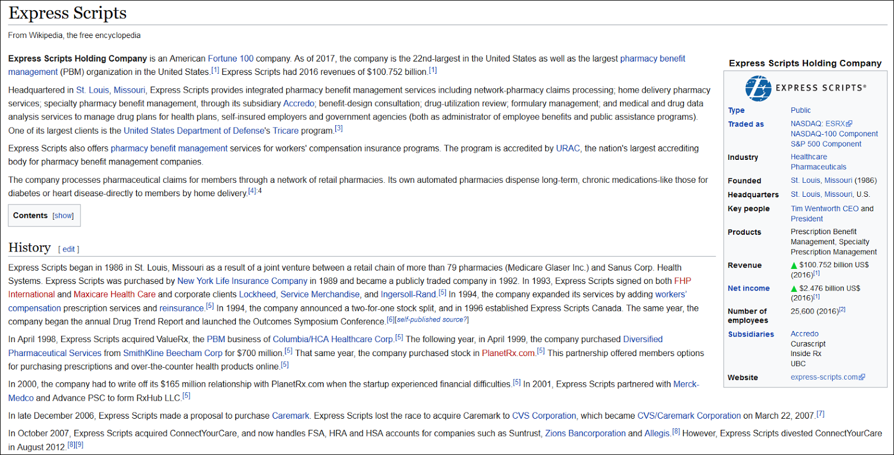Expand the Contents box with show

coord(63,216)
